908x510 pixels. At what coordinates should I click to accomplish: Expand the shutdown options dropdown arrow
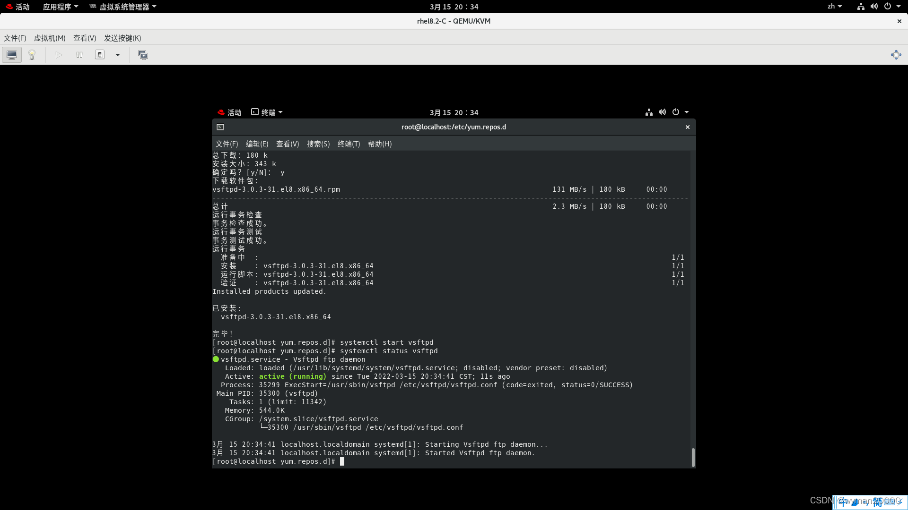(x=117, y=55)
